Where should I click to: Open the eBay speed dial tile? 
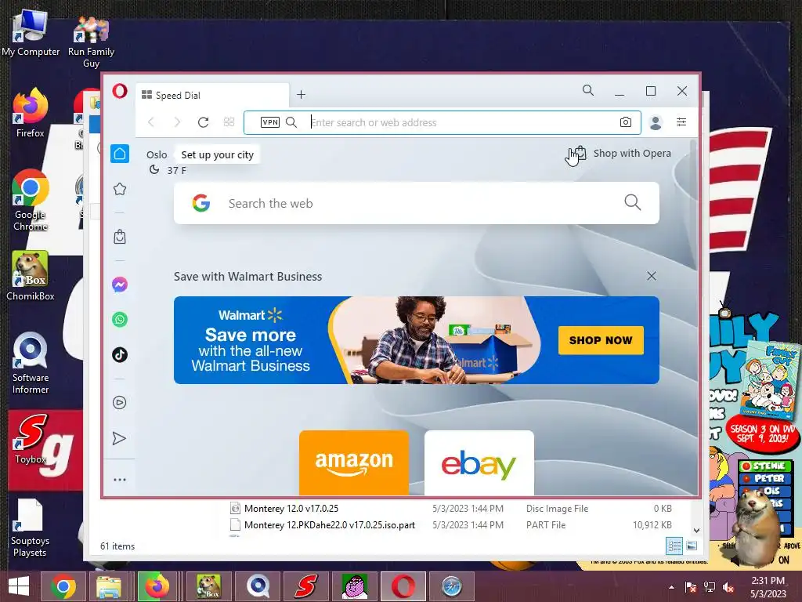[479, 462]
